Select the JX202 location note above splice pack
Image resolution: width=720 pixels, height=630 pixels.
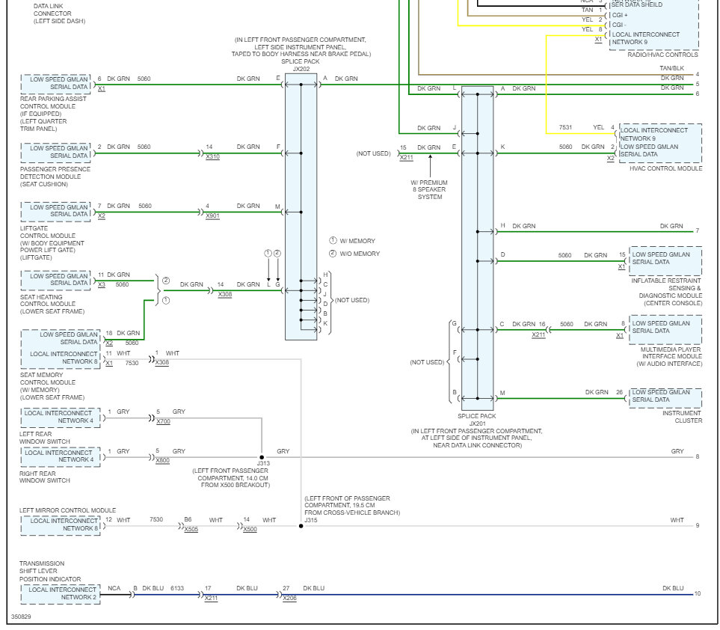301,47
